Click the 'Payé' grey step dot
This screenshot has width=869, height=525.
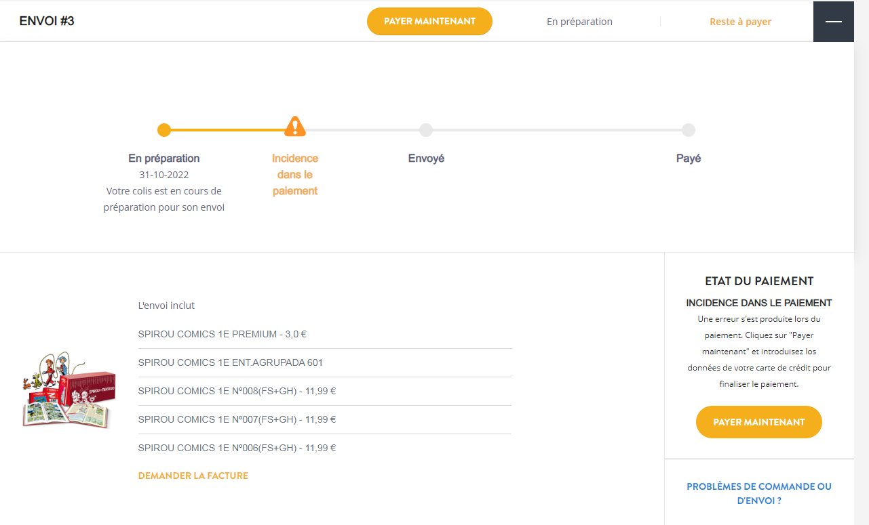pos(688,130)
